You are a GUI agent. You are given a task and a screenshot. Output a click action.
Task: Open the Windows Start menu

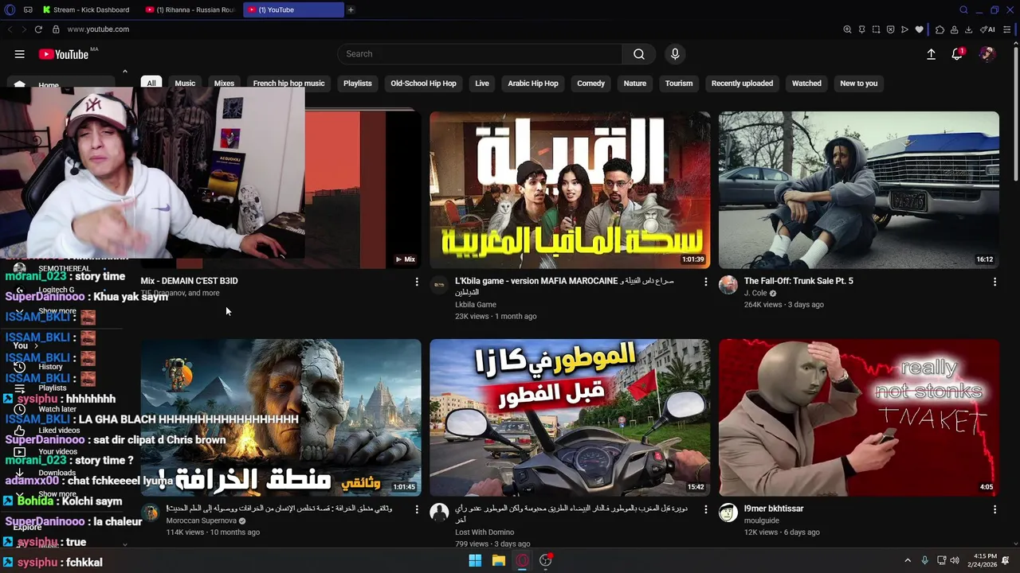[475, 560]
